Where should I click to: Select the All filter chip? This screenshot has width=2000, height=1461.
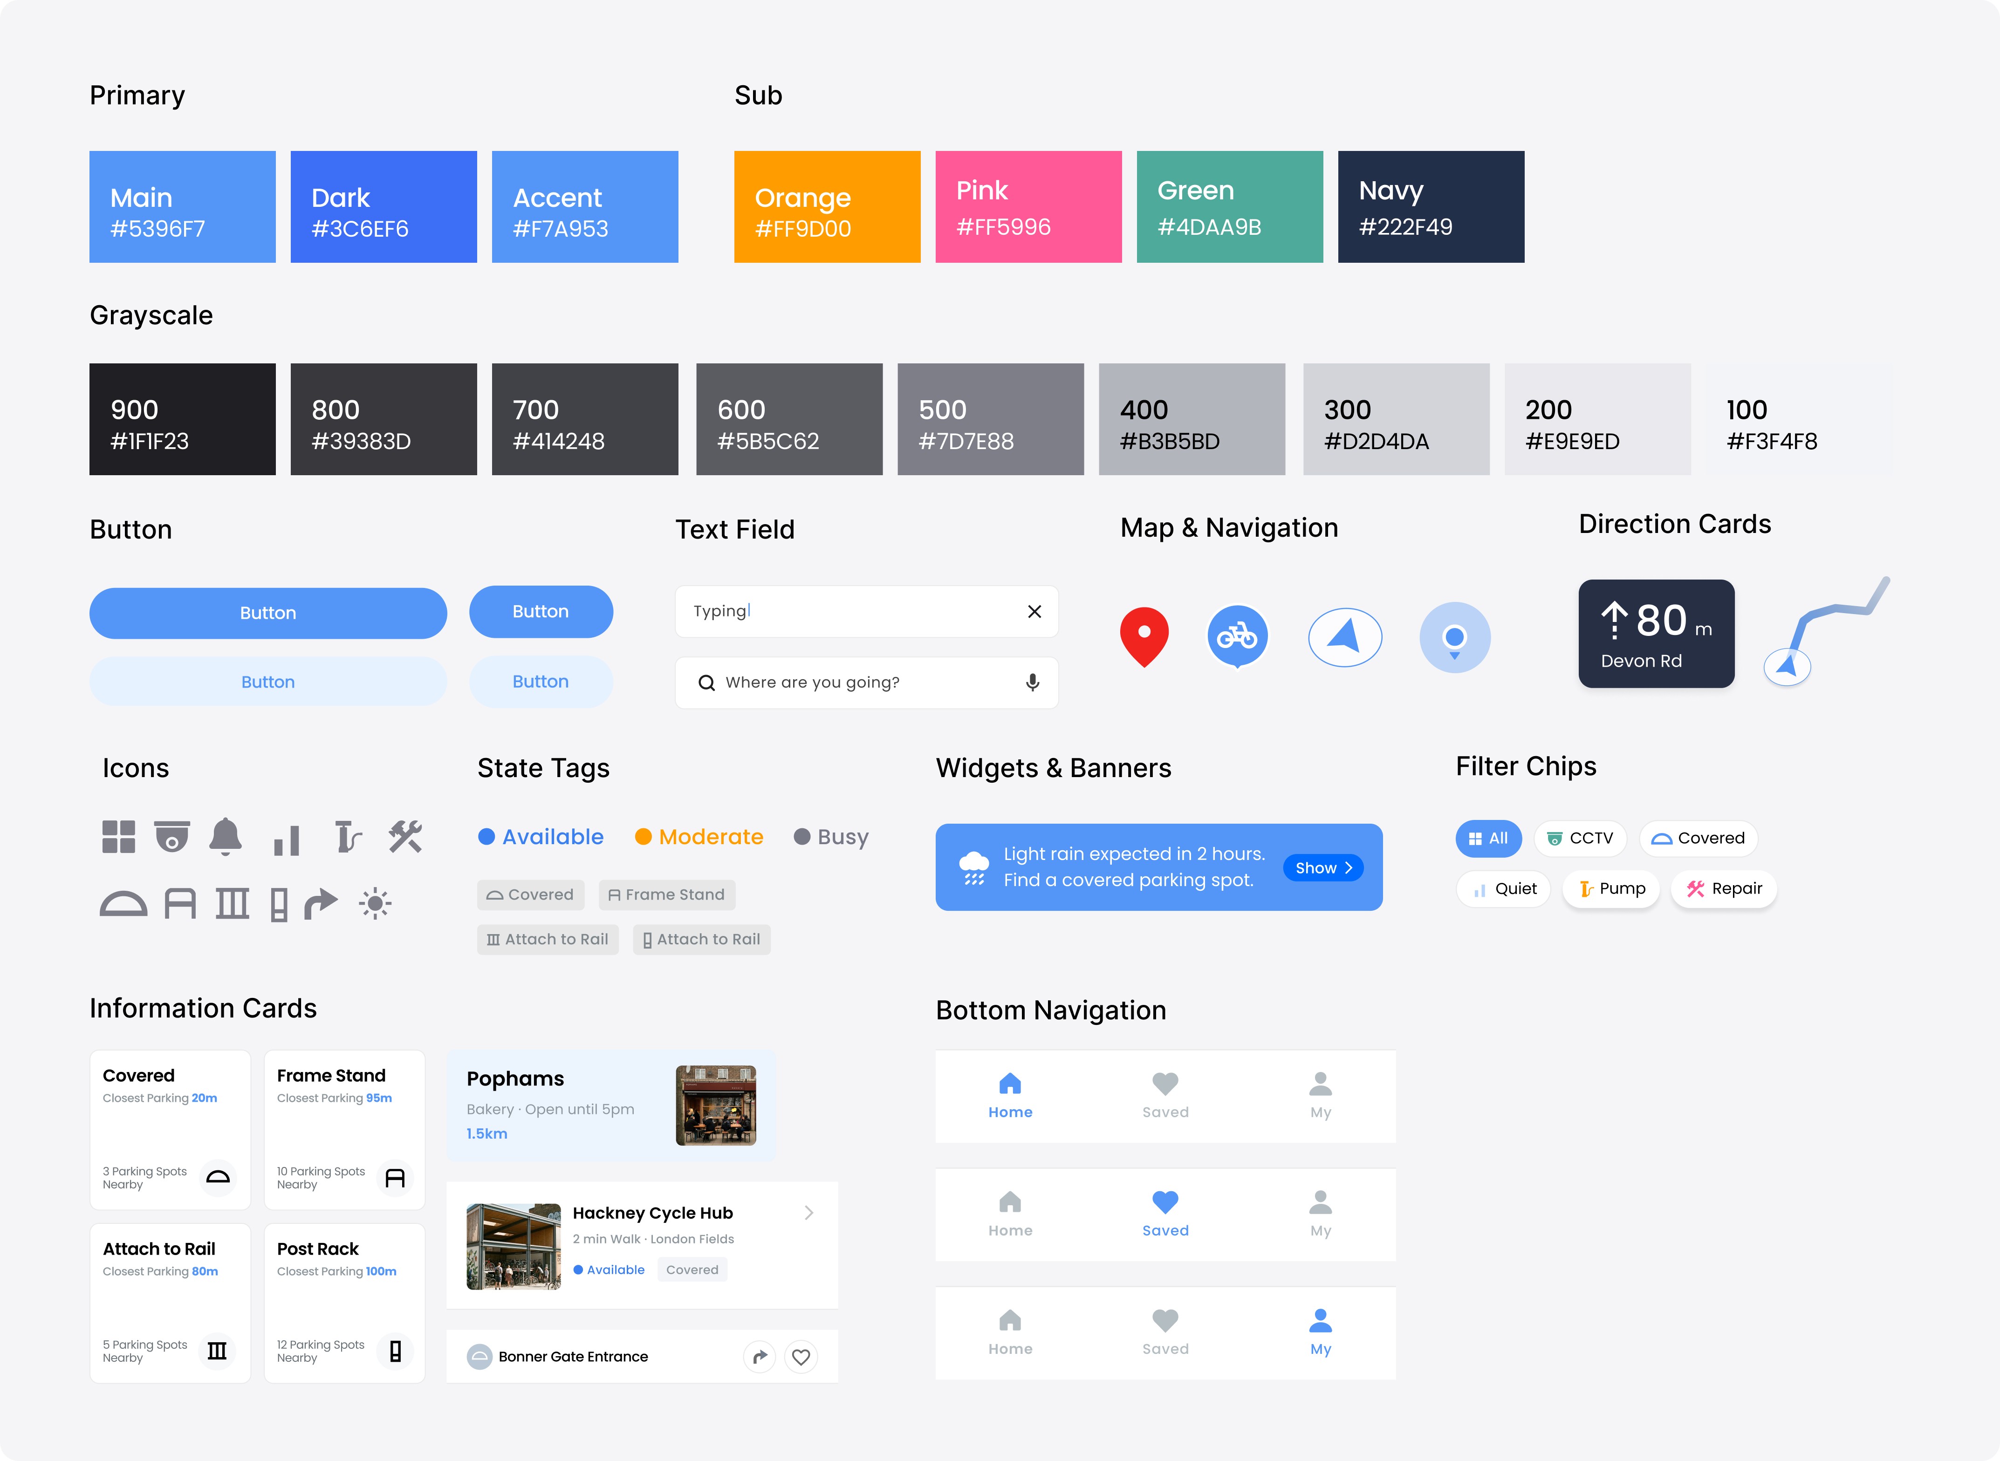click(1488, 838)
